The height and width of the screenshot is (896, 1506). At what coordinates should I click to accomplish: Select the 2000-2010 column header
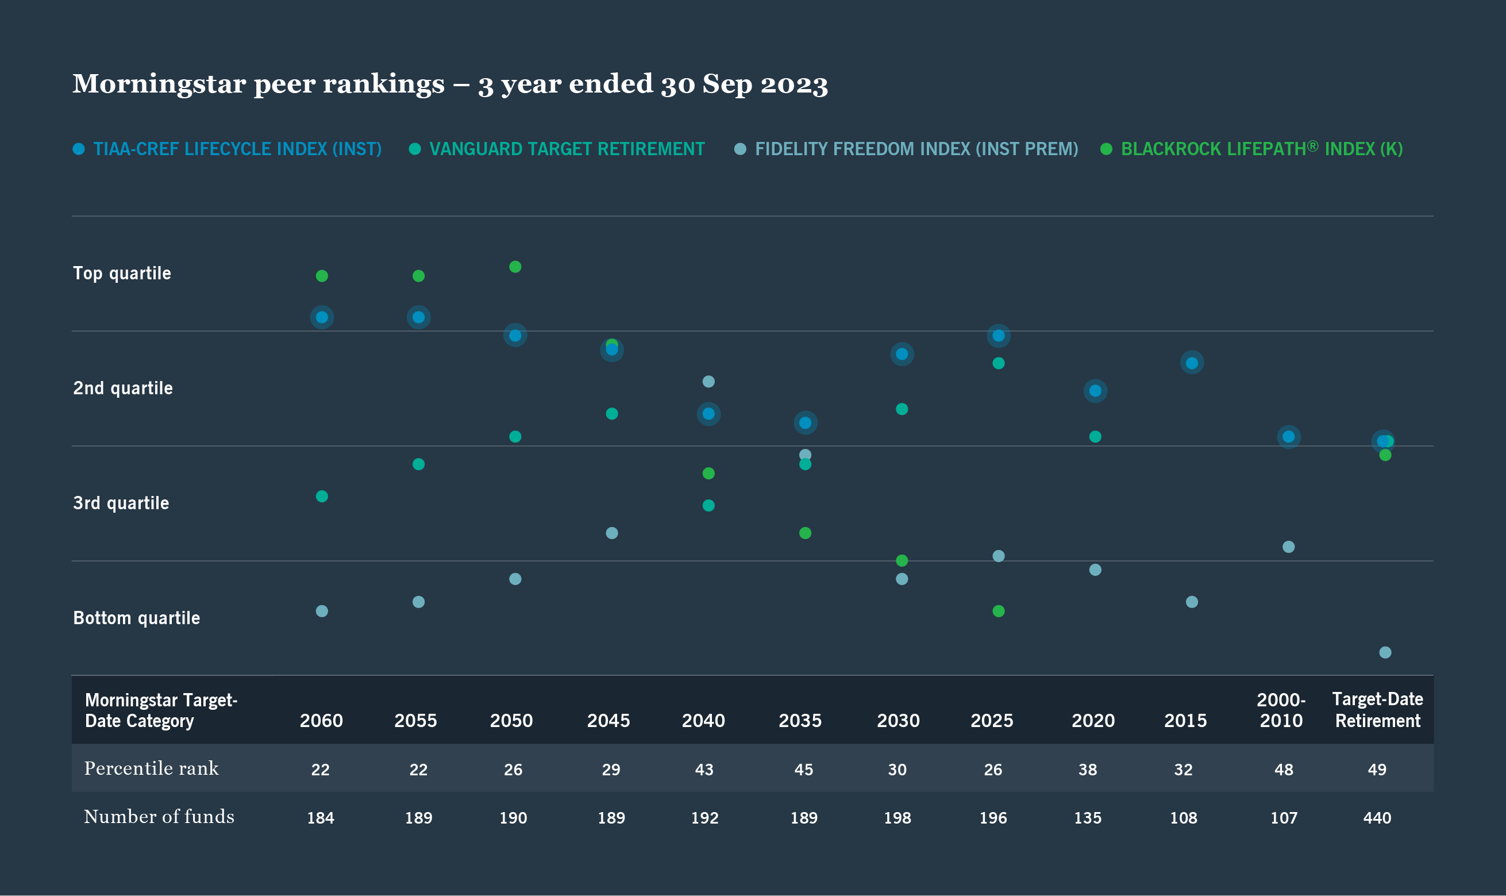1282,710
